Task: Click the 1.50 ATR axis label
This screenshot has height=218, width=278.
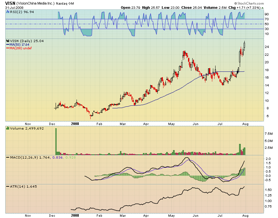Action: tap(268, 190)
